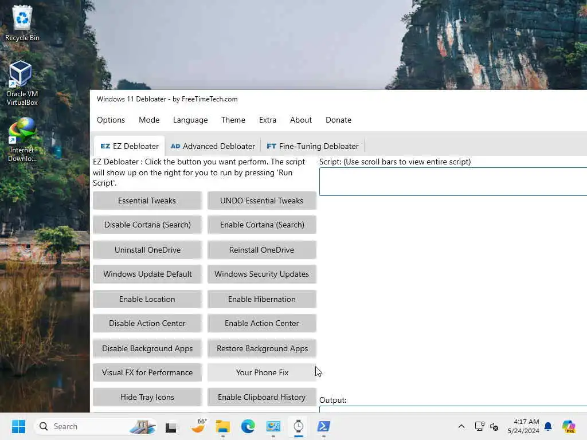Click the muted volume tray icon
This screenshot has width=587, height=440.
(494, 426)
